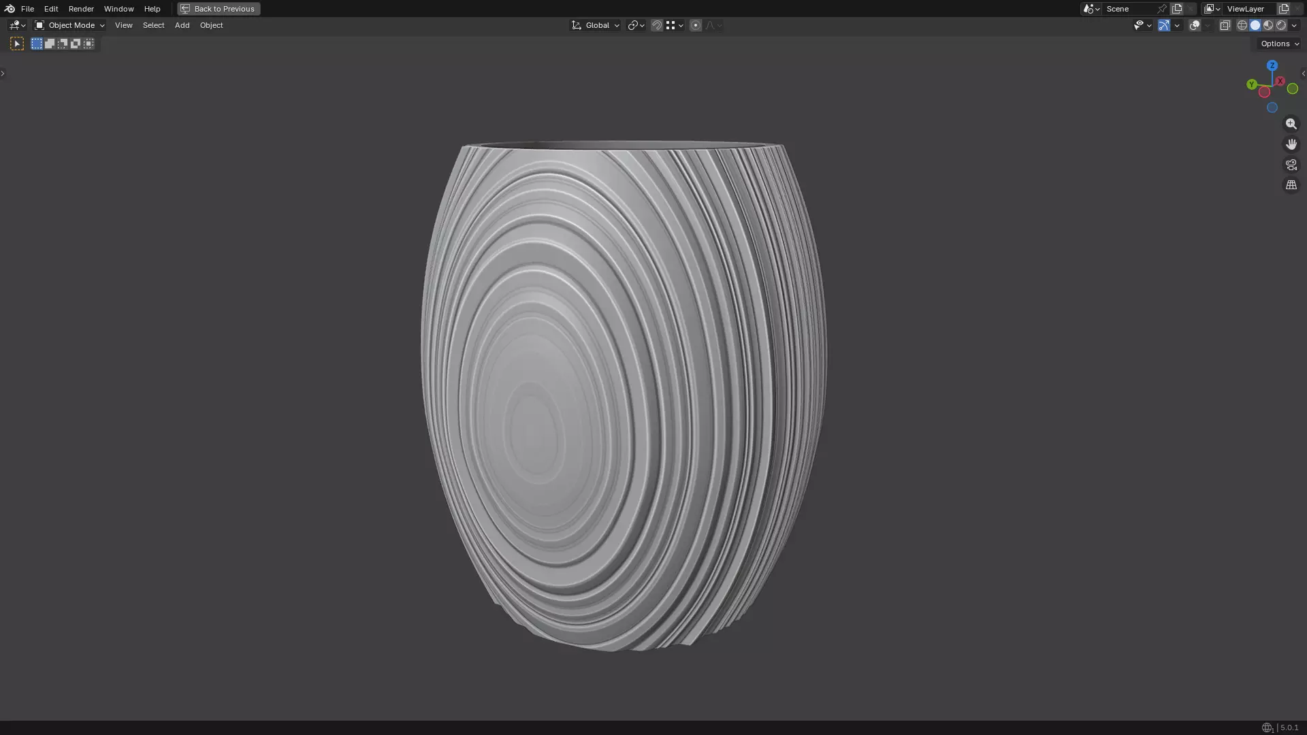The height and width of the screenshot is (735, 1307).
Task: Expand the Global transform orientation dropdown
Action: [596, 25]
